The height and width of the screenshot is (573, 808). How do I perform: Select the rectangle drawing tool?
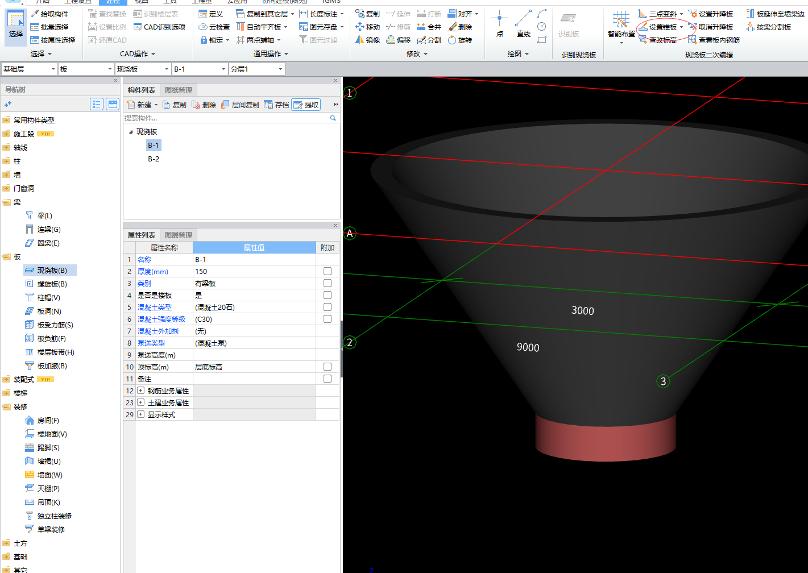coord(542,39)
